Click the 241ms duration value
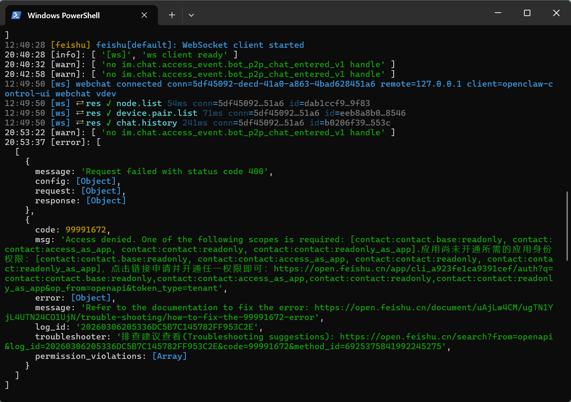This screenshot has width=571, height=402. pyautogui.click(x=195, y=123)
